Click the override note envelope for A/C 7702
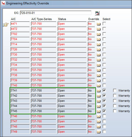The width and height of the screenshot is (132, 137). point(98,34)
